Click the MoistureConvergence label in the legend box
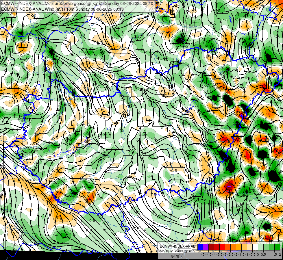This screenshot has height=260, width=283. pyautogui.click(x=177, y=251)
